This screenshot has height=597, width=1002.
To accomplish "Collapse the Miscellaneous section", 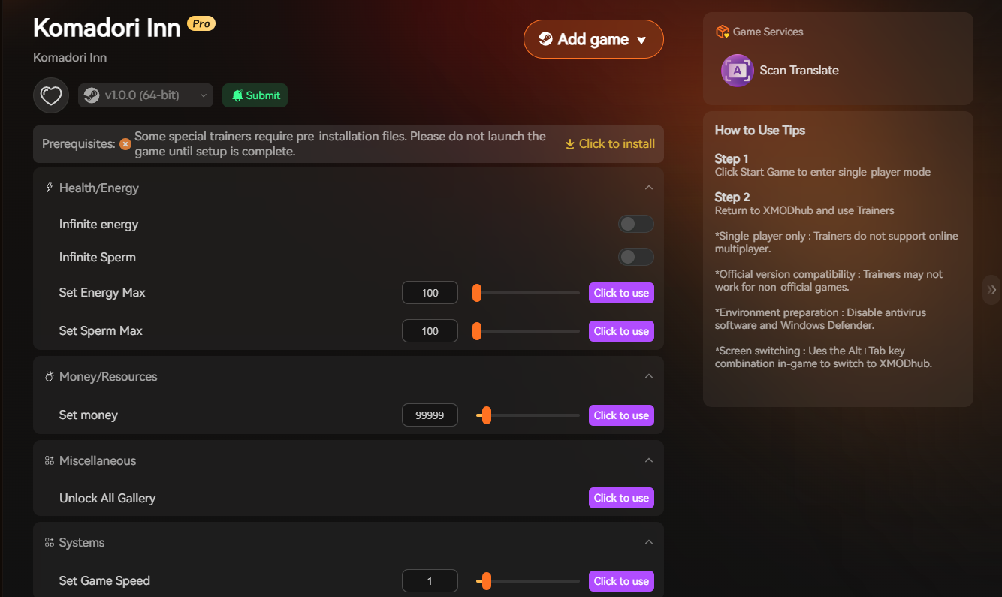I will pos(649,460).
